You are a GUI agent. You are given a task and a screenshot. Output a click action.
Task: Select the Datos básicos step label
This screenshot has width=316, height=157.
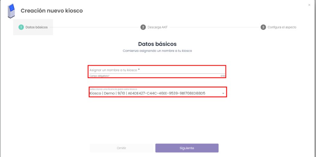37,27
